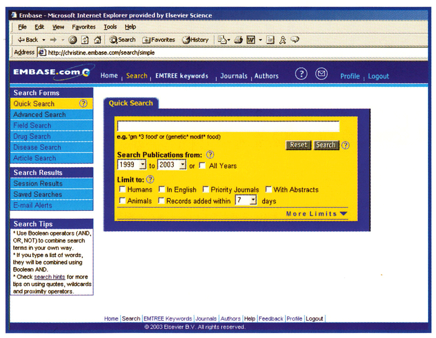Enable the Humans limit checkbox
This screenshot has height=338, width=436.
point(122,189)
